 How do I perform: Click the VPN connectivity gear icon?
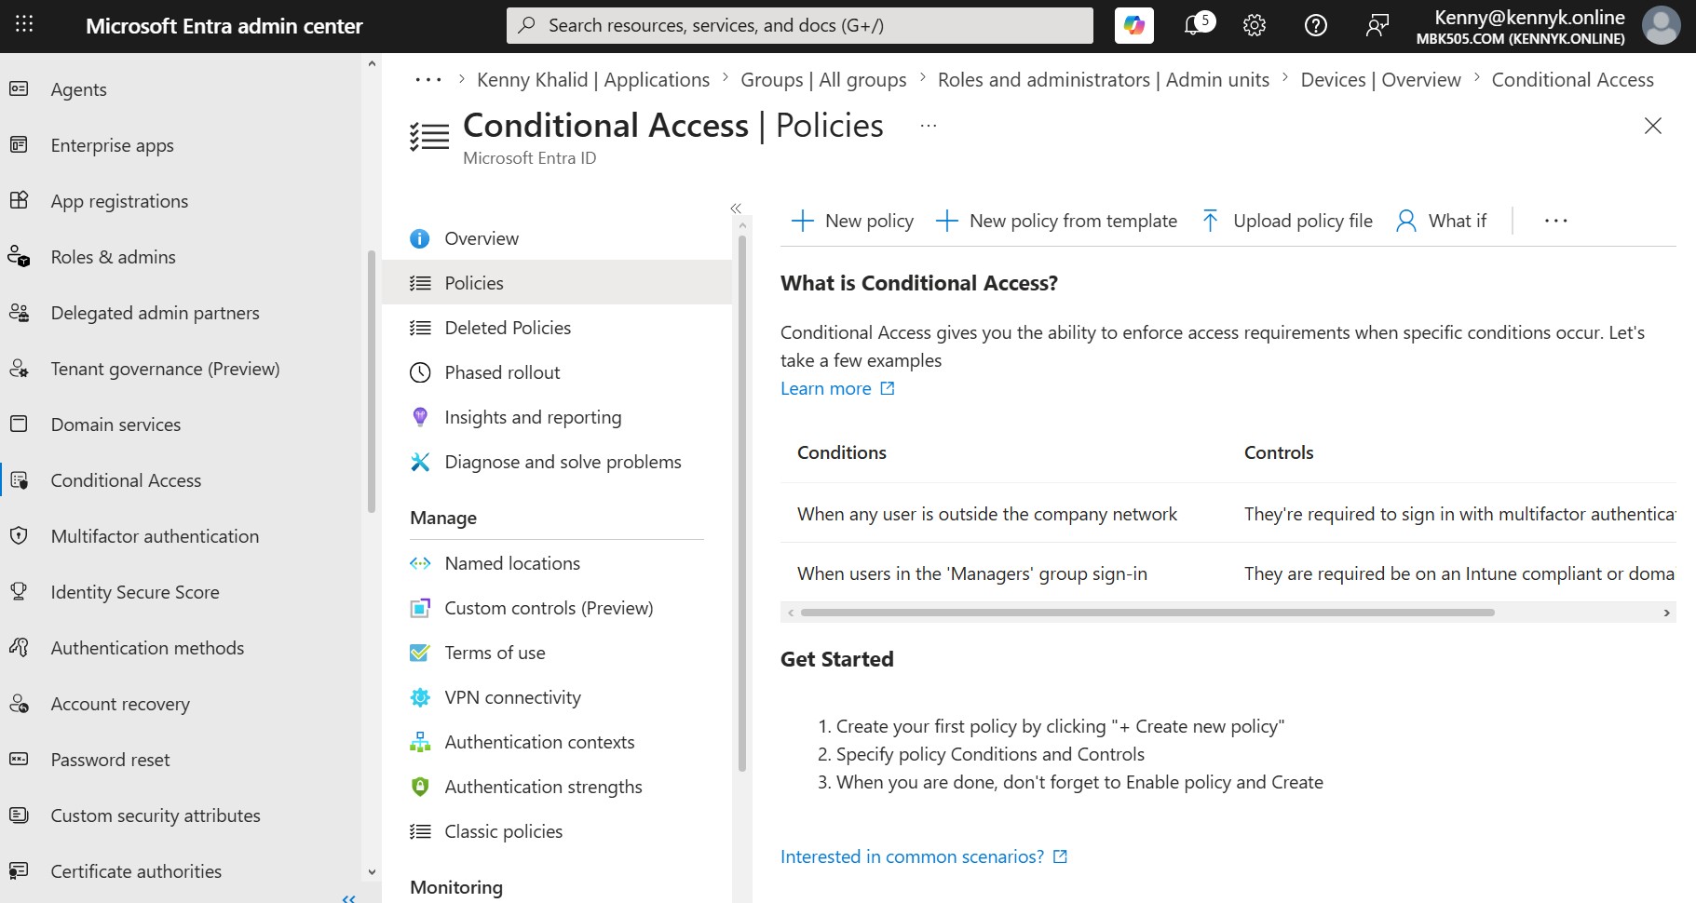click(x=420, y=697)
